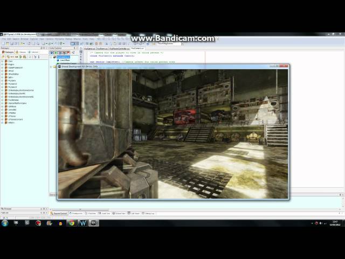Open the toolbar combo box dropdown
The image size is (345, 259).
pyautogui.click(x=182, y=44)
